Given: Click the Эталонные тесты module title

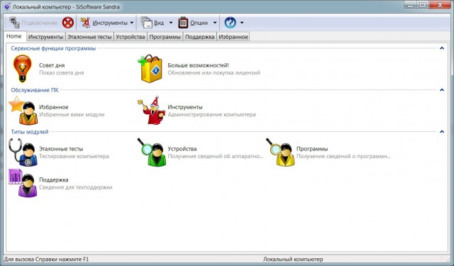Looking at the screenshot, I should point(61,149).
